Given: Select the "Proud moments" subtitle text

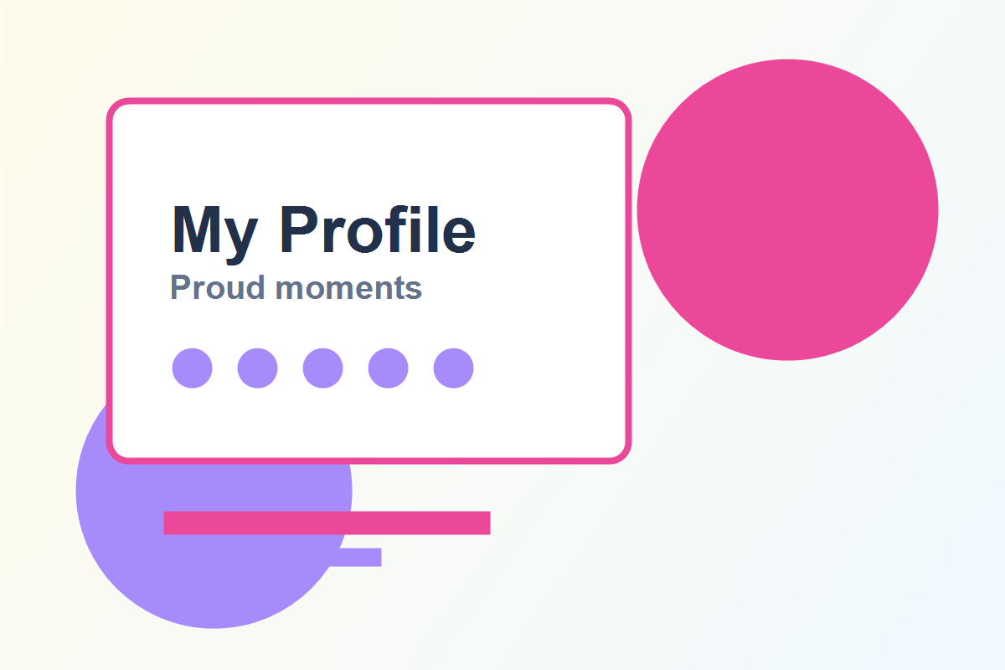Looking at the screenshot, I should coord(296,288).
